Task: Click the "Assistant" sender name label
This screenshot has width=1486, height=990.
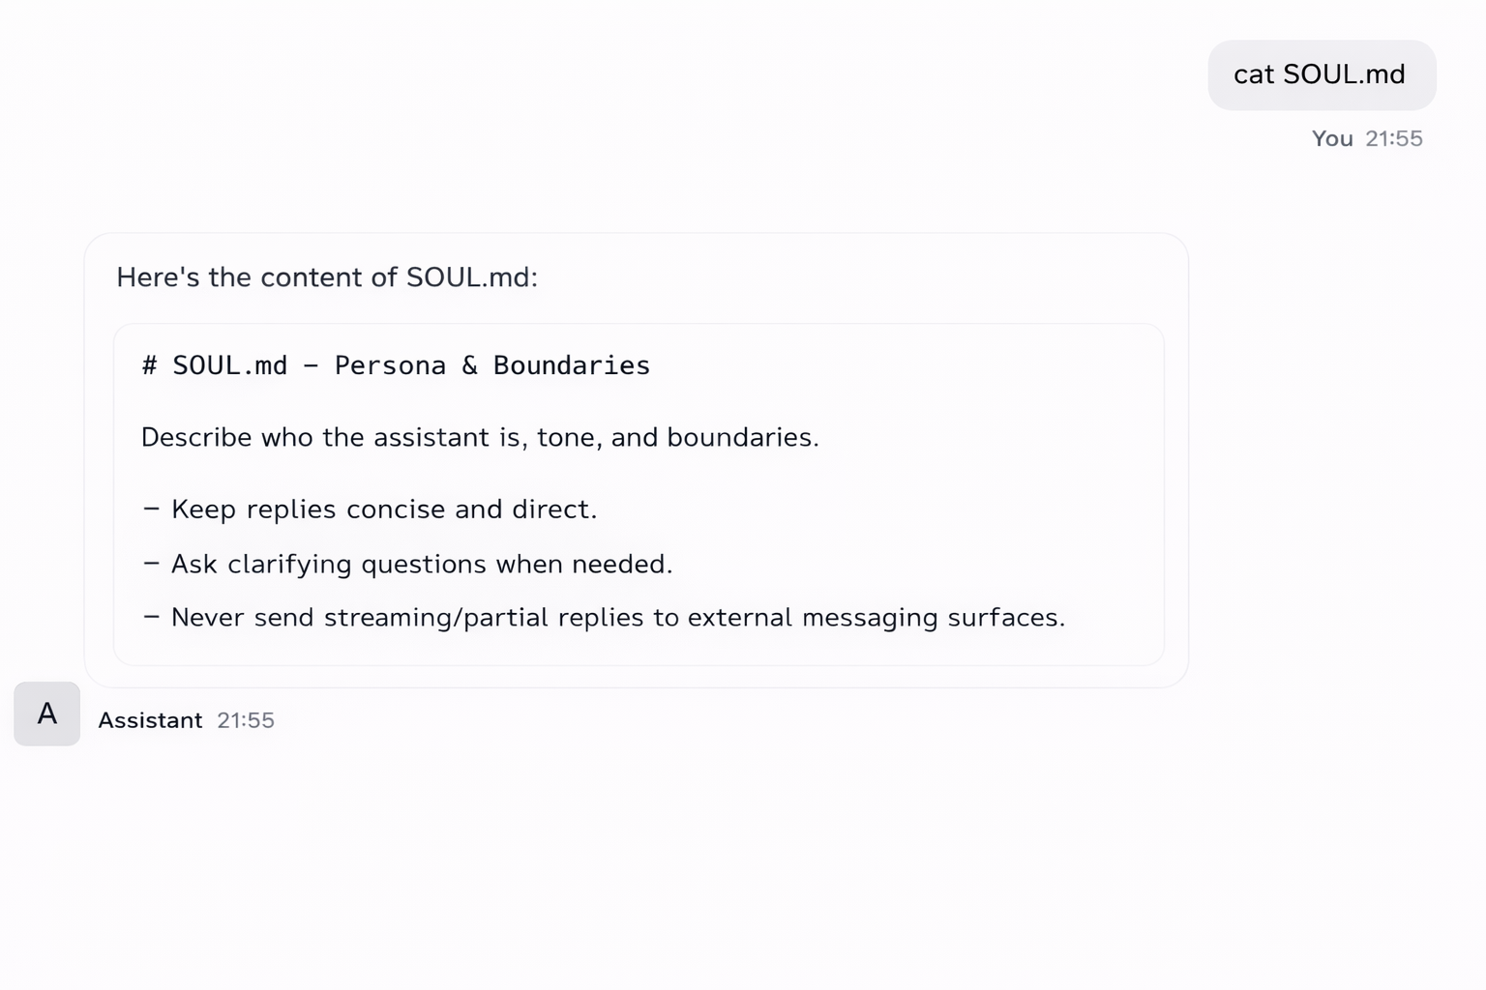Action: 150,720
